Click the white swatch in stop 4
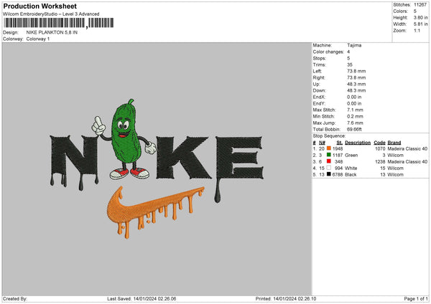Image resolution: width=431 pixels, height=304 pixels. pyautogui.click(x=328, y=168)
